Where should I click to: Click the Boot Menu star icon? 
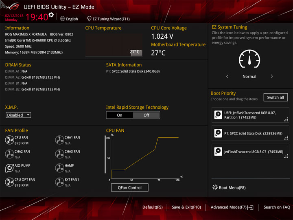pos(215,187)
